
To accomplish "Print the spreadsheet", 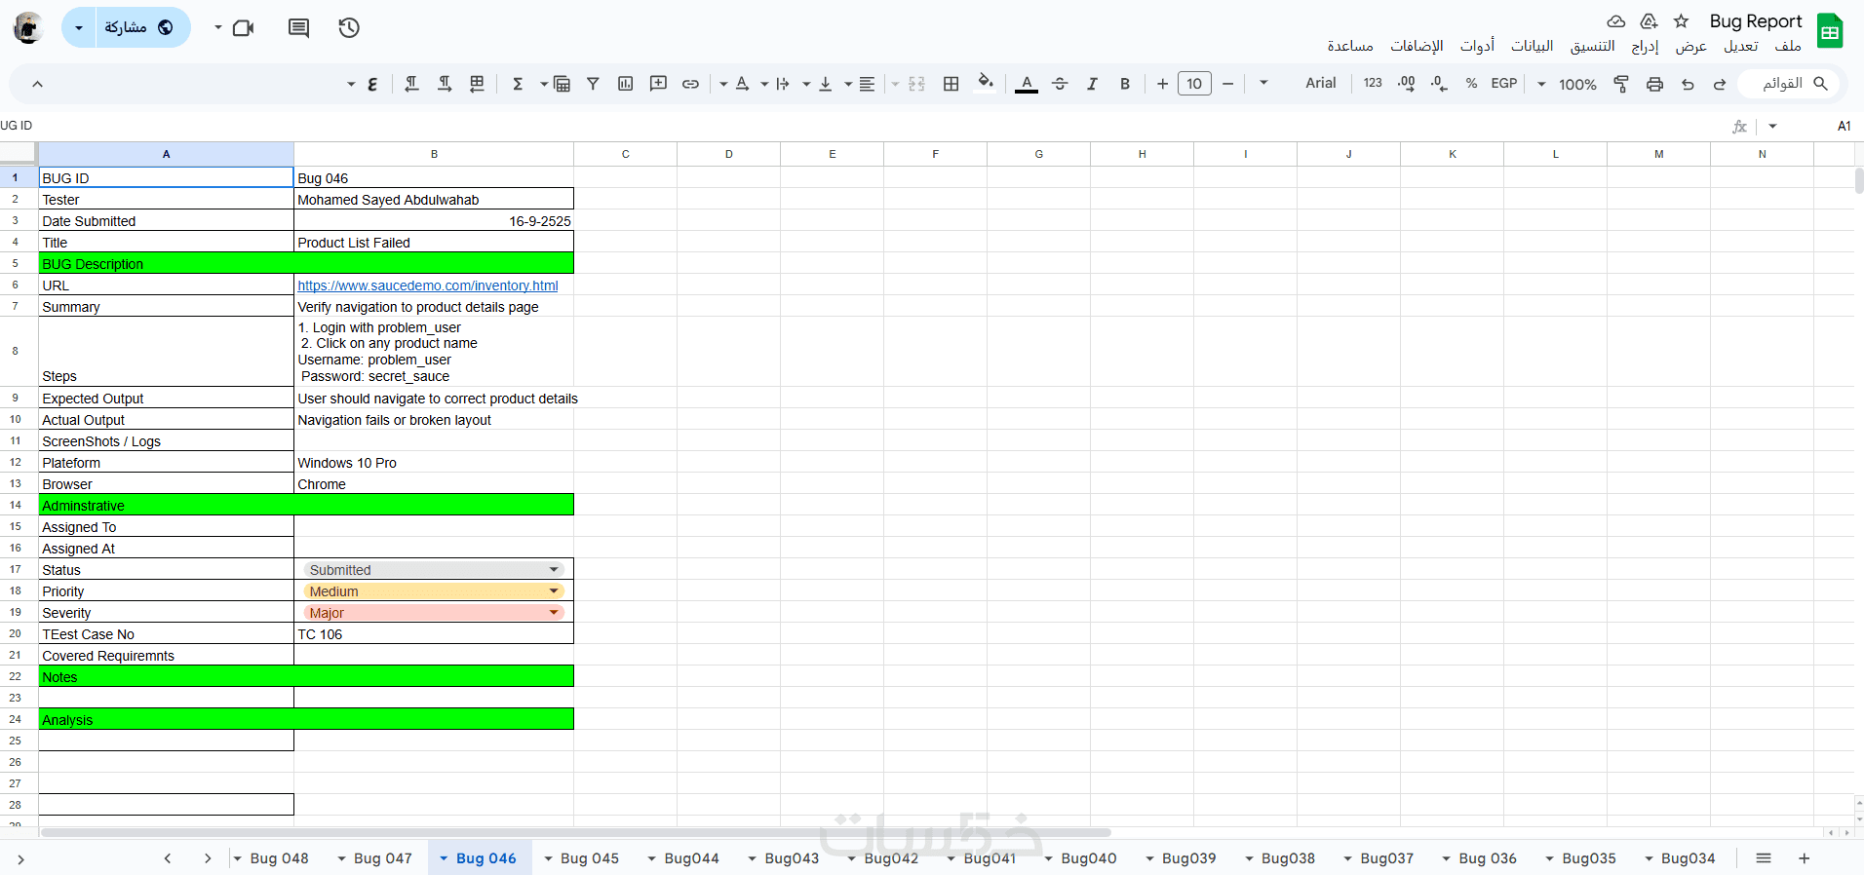I will tap(1654, 85).
